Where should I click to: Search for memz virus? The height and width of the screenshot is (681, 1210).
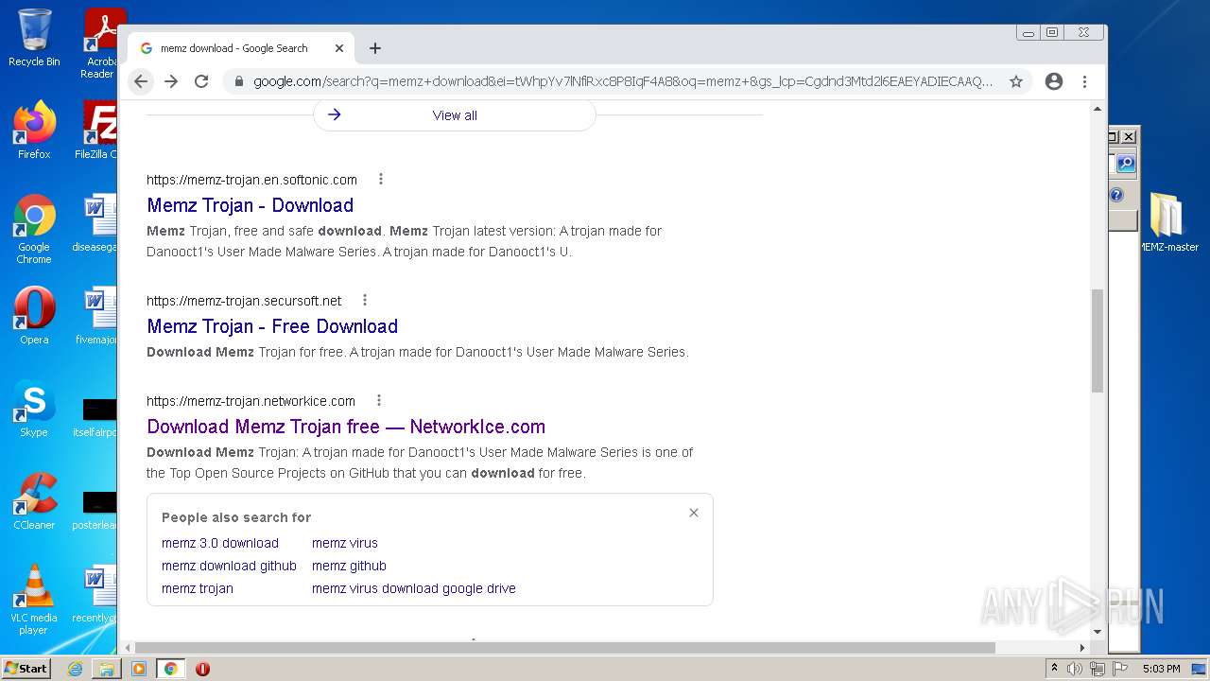coord(345,543)
